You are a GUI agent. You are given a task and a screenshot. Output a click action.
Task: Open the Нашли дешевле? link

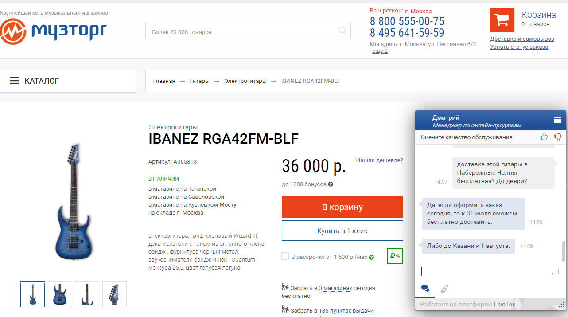[380, 160]
